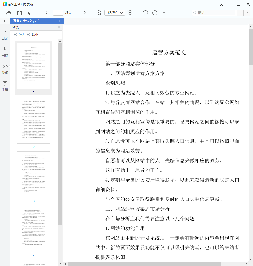253x266 pixels.
Task: Click the page number input field
Action: coord(58,13)
